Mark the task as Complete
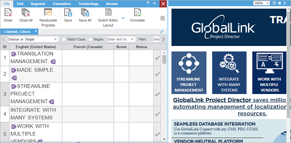This screenshot has height=143, width=291. (x=138, y=13)
